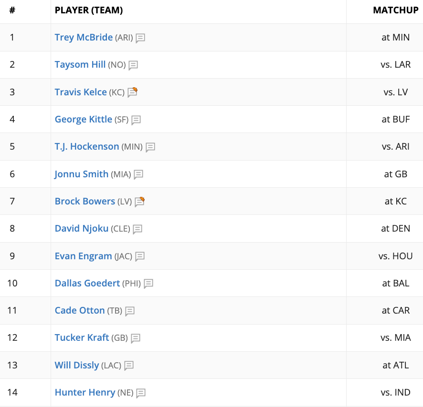Viewport: 423px width, 407px height.
Task: Open the Tucker Kraft player link
Action: click(82, 338)
